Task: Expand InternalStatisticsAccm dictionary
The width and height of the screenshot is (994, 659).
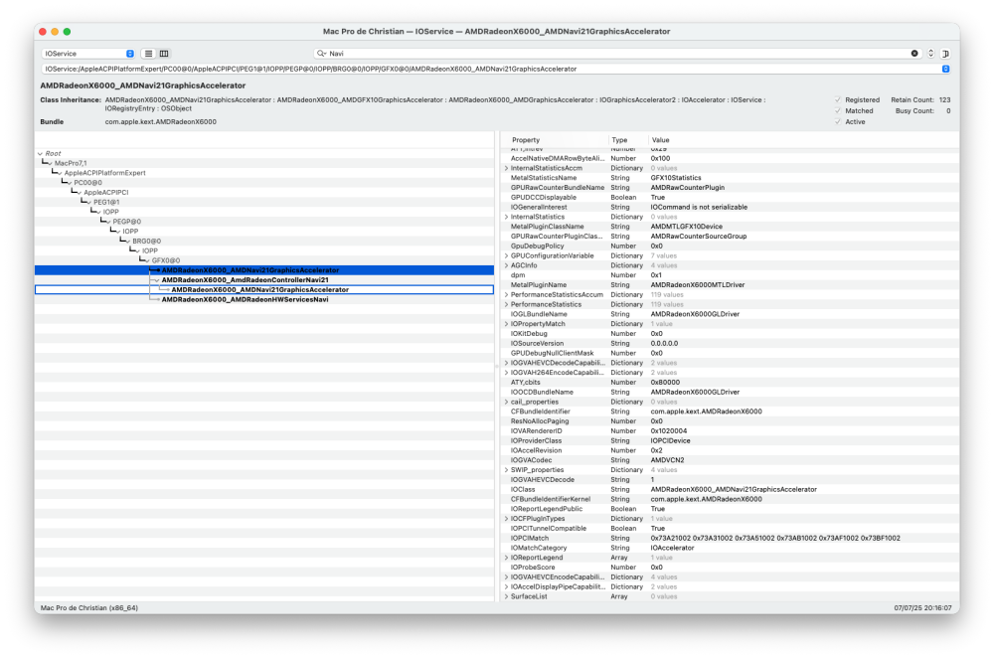Action: tap(506, 169)
